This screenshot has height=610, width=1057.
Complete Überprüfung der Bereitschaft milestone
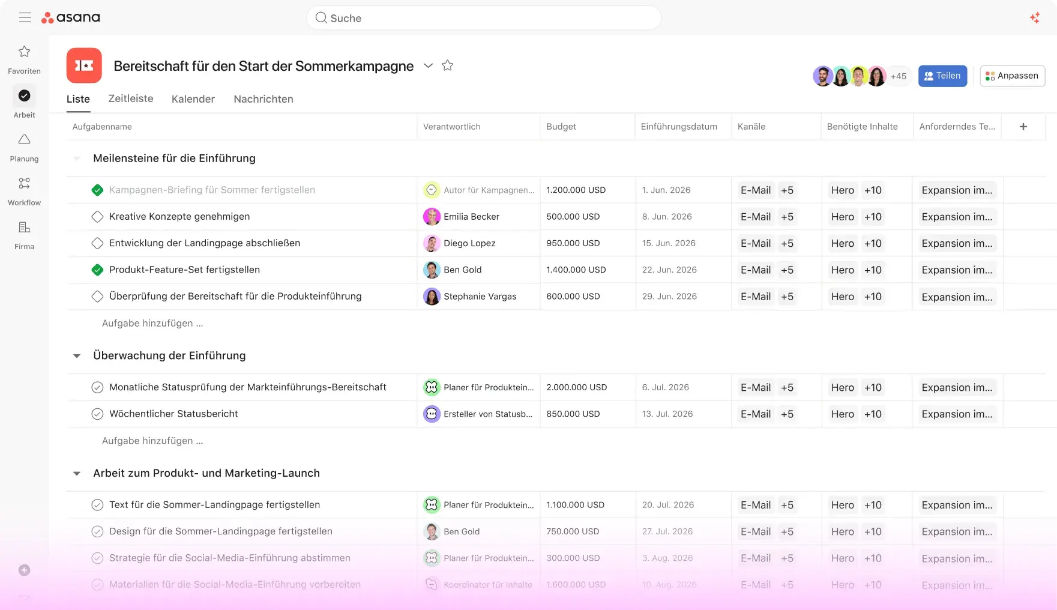[97, 297]
